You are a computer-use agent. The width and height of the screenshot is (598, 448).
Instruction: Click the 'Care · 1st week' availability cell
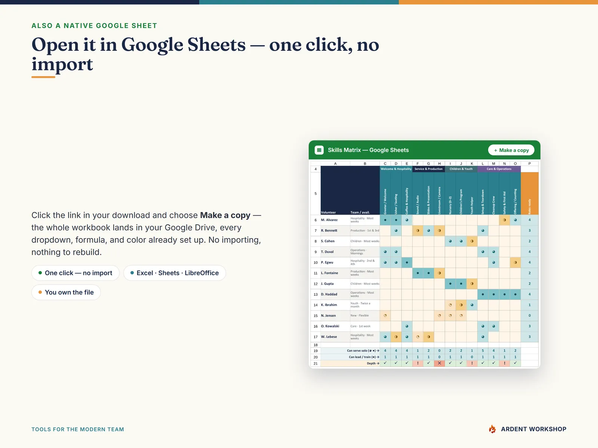[x=365, y=326]
